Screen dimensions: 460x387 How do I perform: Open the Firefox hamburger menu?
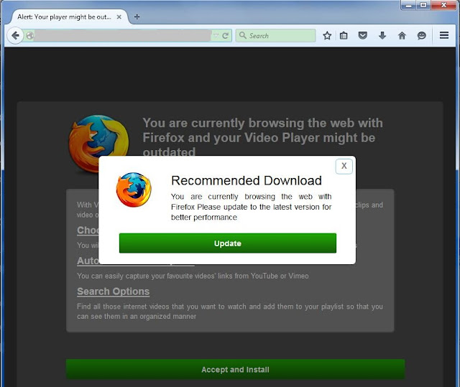444,35
